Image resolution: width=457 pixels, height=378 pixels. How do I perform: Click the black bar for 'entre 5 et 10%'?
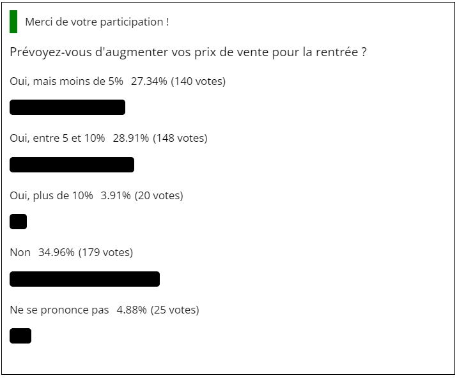point(72,165)
